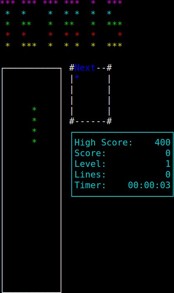Image resolution: width=174 pixels, height=293 pixels.
Task: Click the Timer value 00:00:03
Action: pyautogui.click(x=149, y=185)
